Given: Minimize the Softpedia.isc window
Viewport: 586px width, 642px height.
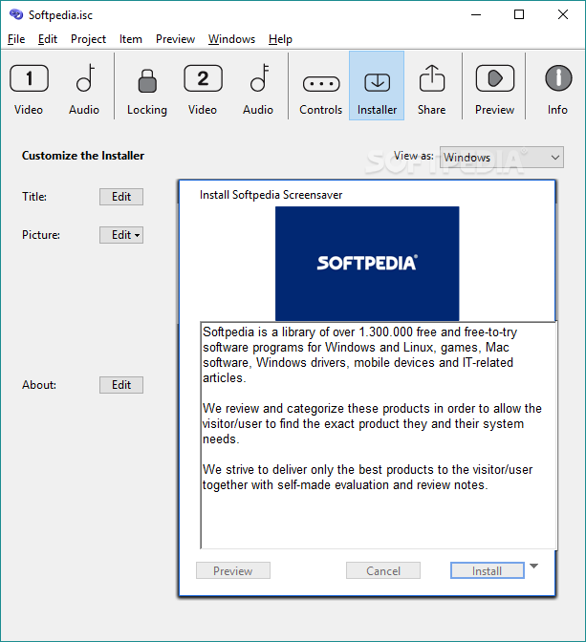Looking at the screenshot, I should (476, 14).
